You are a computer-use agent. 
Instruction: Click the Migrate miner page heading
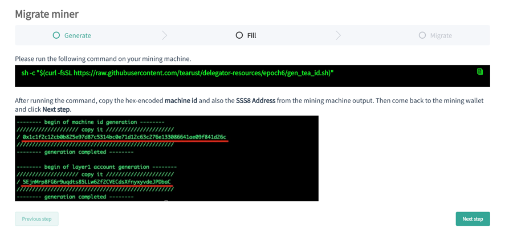point(47,14)
